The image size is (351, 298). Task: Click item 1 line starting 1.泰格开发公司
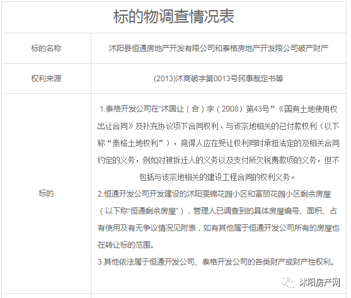click(218, 109)
